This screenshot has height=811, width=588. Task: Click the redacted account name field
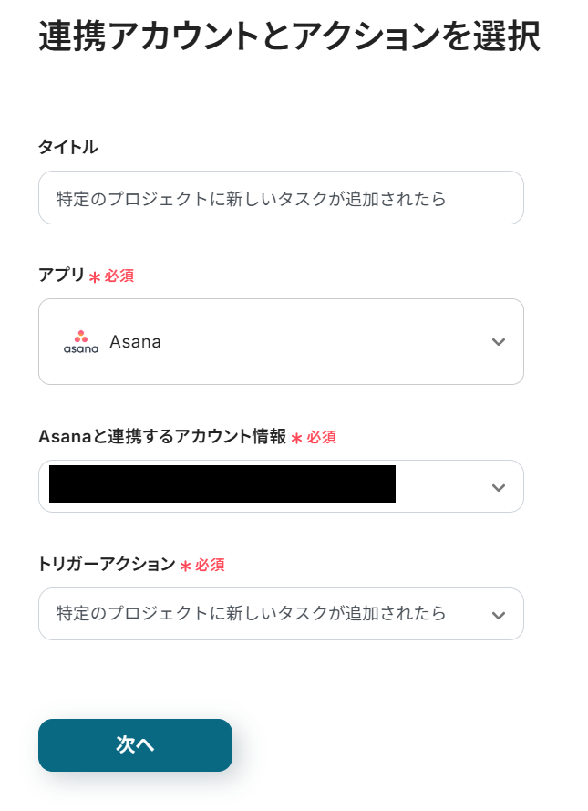tap(222, 484)
